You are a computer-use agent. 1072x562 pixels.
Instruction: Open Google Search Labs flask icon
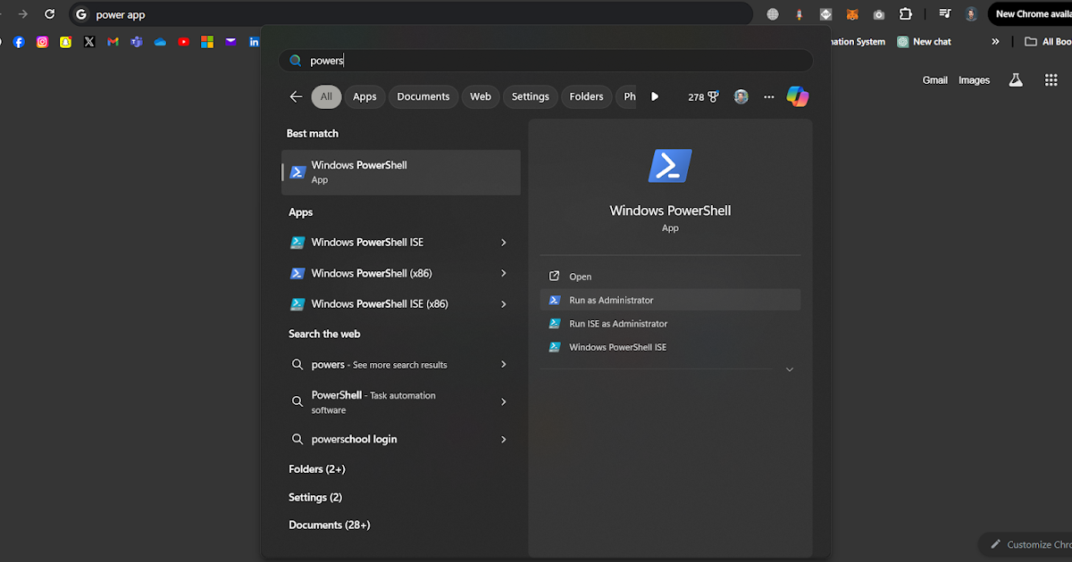(x=1016, y=80)
